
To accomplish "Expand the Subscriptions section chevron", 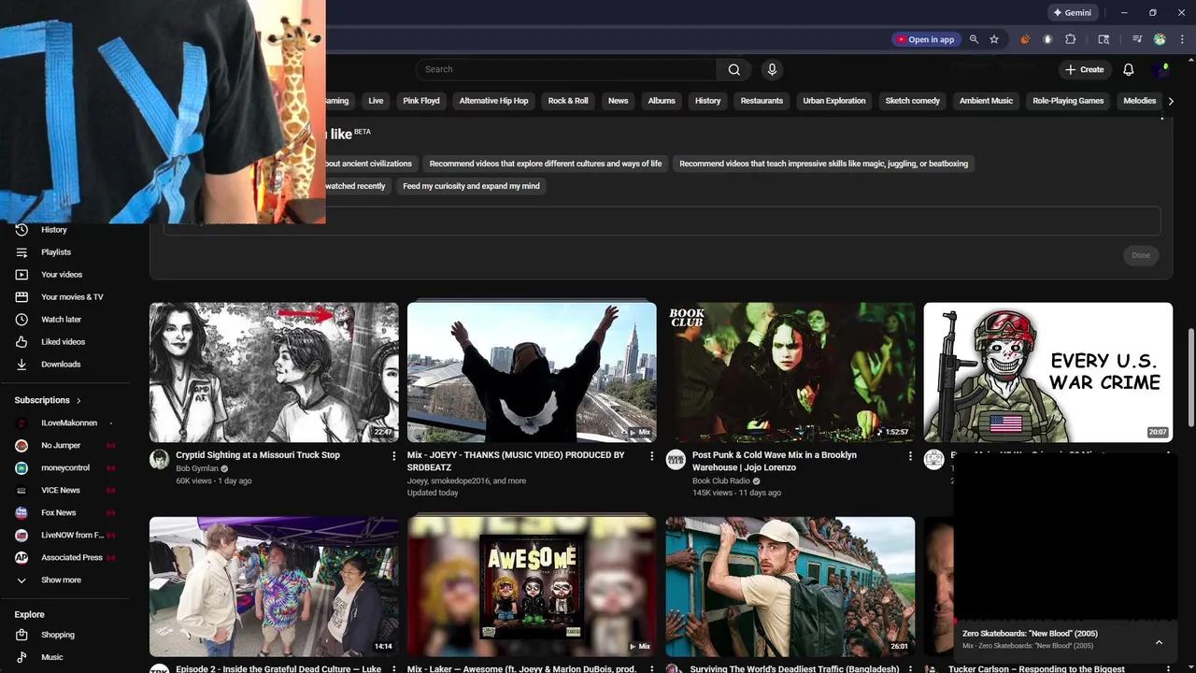I will (78, 400).
